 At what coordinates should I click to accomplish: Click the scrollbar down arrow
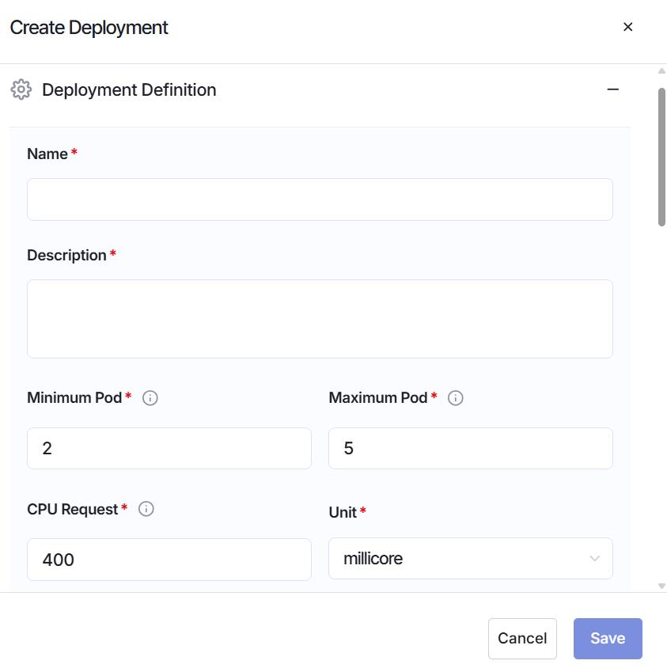click(661, 586)
